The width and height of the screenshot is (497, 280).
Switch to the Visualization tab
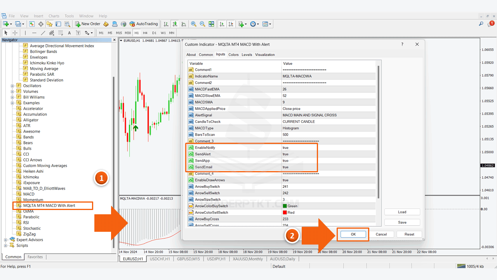(x=265, y=55)
